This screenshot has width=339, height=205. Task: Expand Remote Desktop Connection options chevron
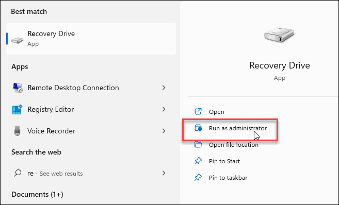(164, 88)
